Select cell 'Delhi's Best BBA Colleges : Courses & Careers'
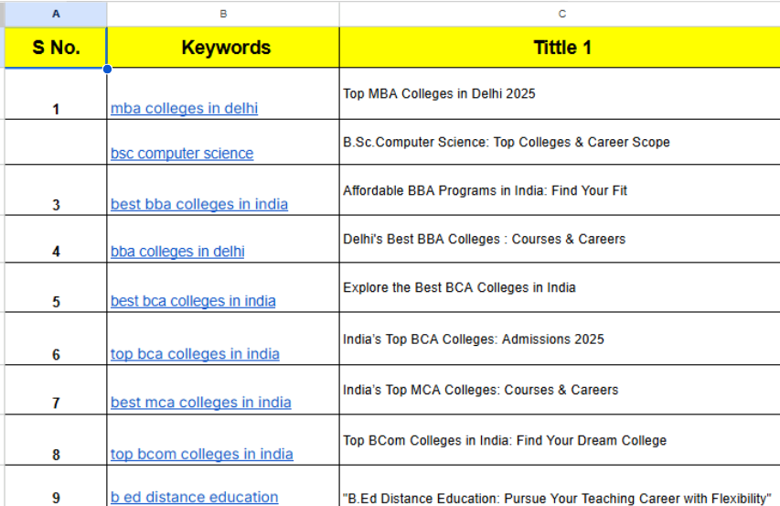 560,239
